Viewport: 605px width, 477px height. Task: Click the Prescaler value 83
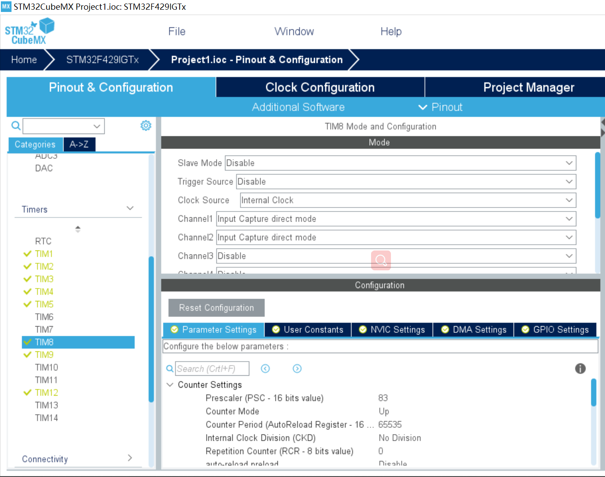[x=383, y=398]
